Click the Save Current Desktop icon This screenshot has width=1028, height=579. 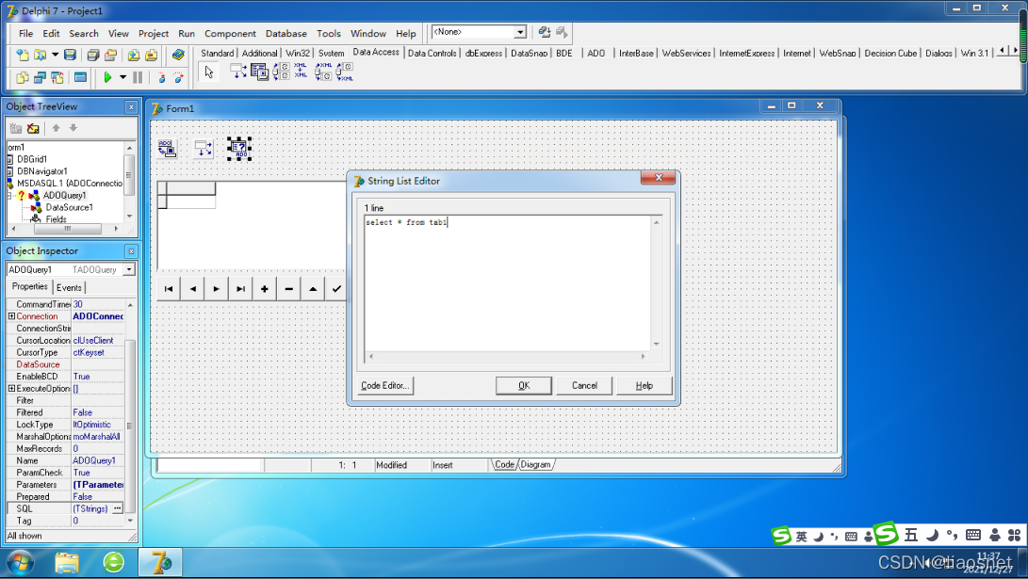545,31
